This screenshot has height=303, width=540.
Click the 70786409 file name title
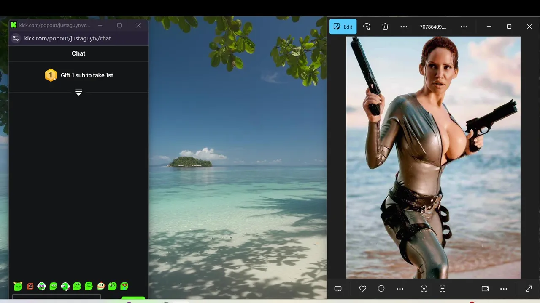pos(433,27)
